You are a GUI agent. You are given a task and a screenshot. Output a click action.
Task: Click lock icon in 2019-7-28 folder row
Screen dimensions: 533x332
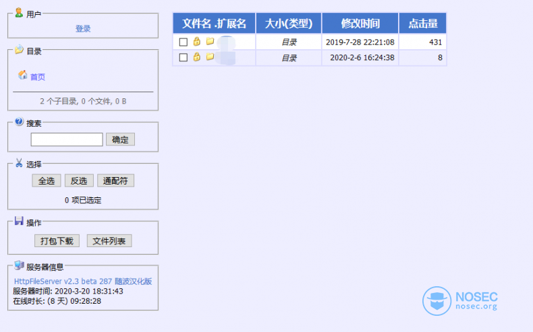[x=196, y=41]
